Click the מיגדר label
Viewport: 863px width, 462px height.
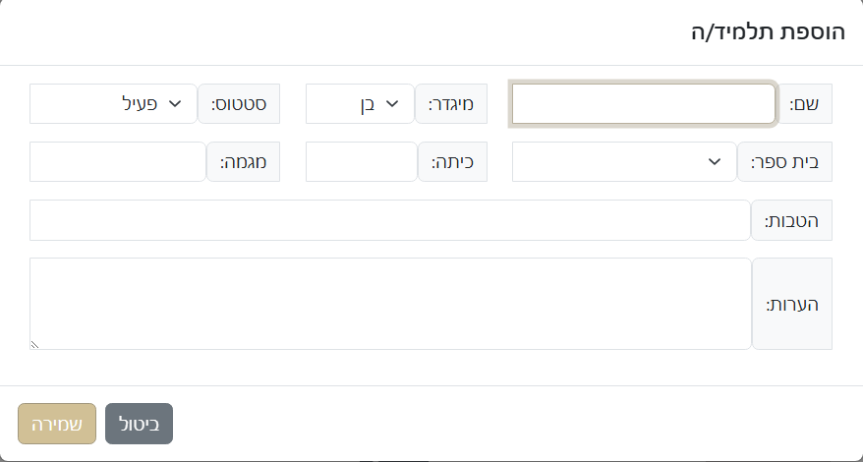click(x=451, y=104)
